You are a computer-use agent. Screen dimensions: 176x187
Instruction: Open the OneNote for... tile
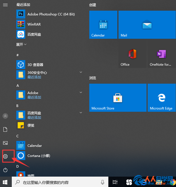tap(162, 54)
